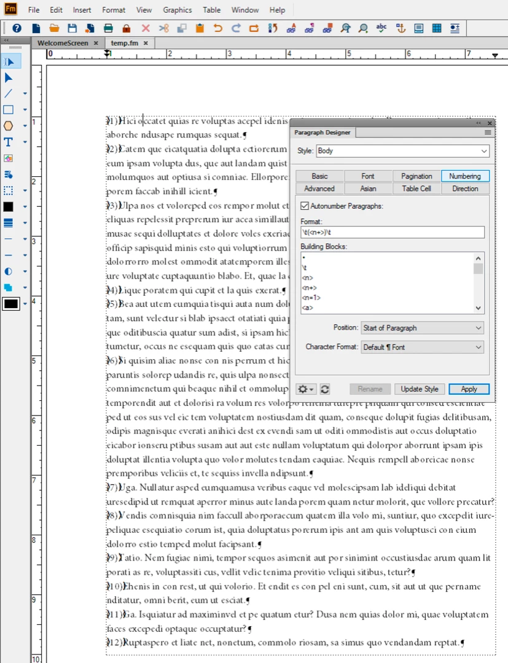Switch to the Font tab

click(x=368, y=176)
